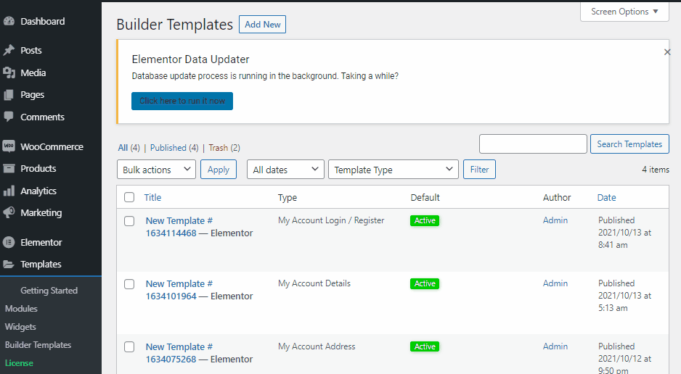
Task: Click the Add New button
Action: (262, 24)
